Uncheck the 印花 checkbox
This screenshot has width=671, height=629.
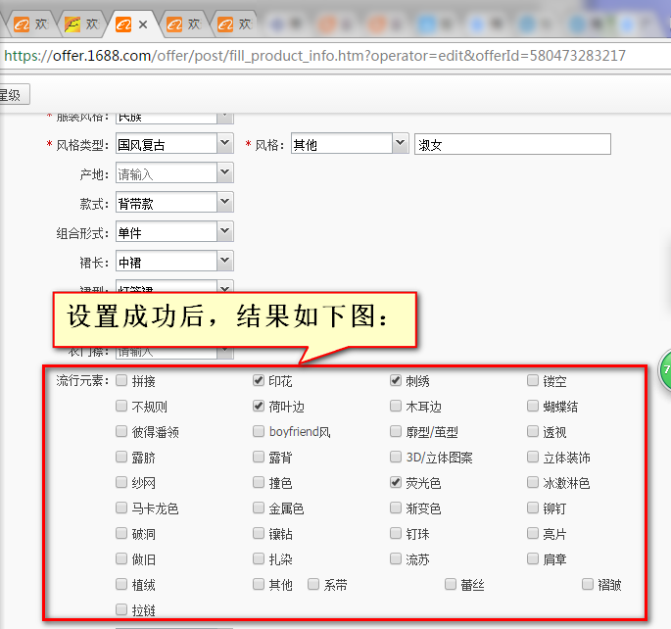(259, 380)
